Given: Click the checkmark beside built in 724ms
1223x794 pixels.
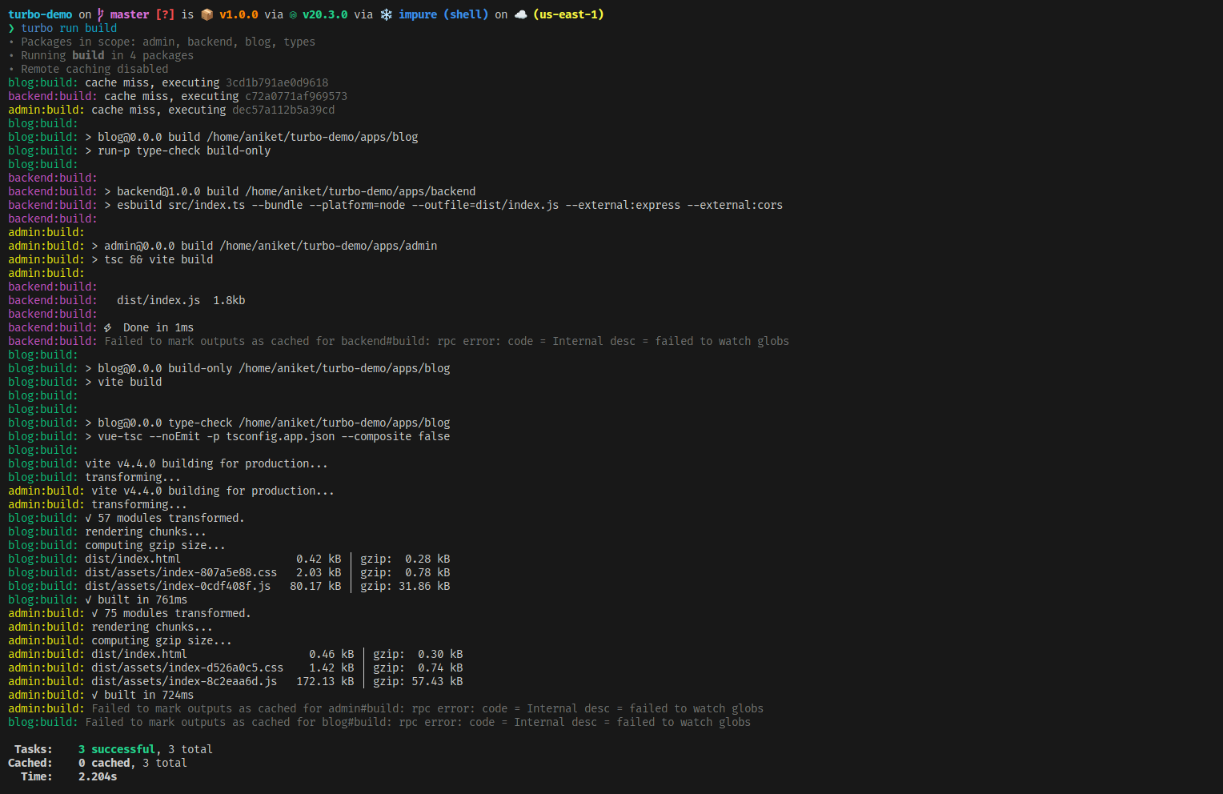Looking at the screenshot, I should tap(95, 695).
